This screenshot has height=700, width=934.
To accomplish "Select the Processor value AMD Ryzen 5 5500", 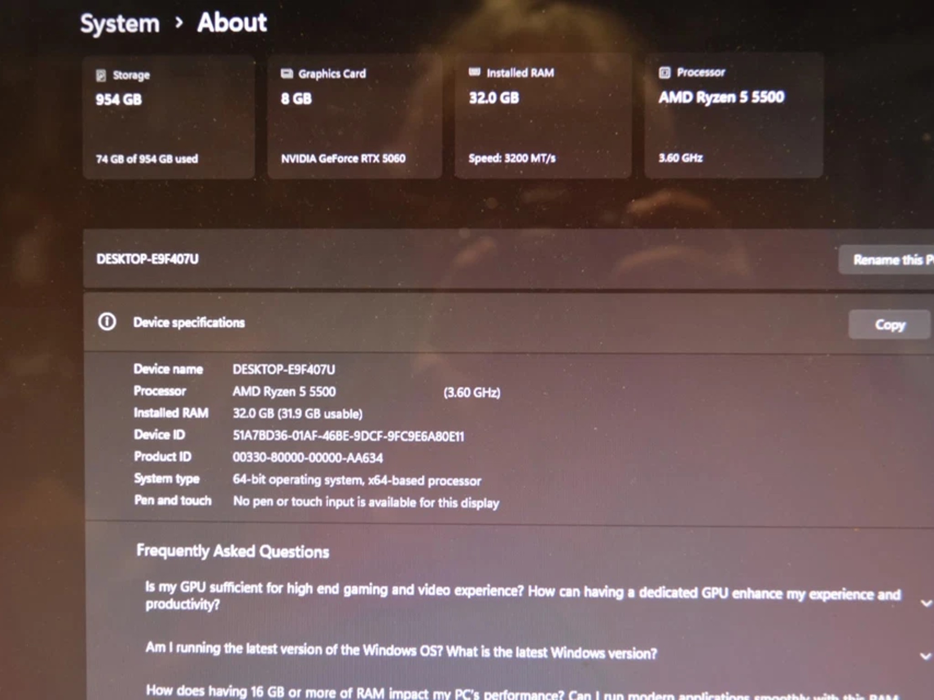I will [x=284, y=391].
